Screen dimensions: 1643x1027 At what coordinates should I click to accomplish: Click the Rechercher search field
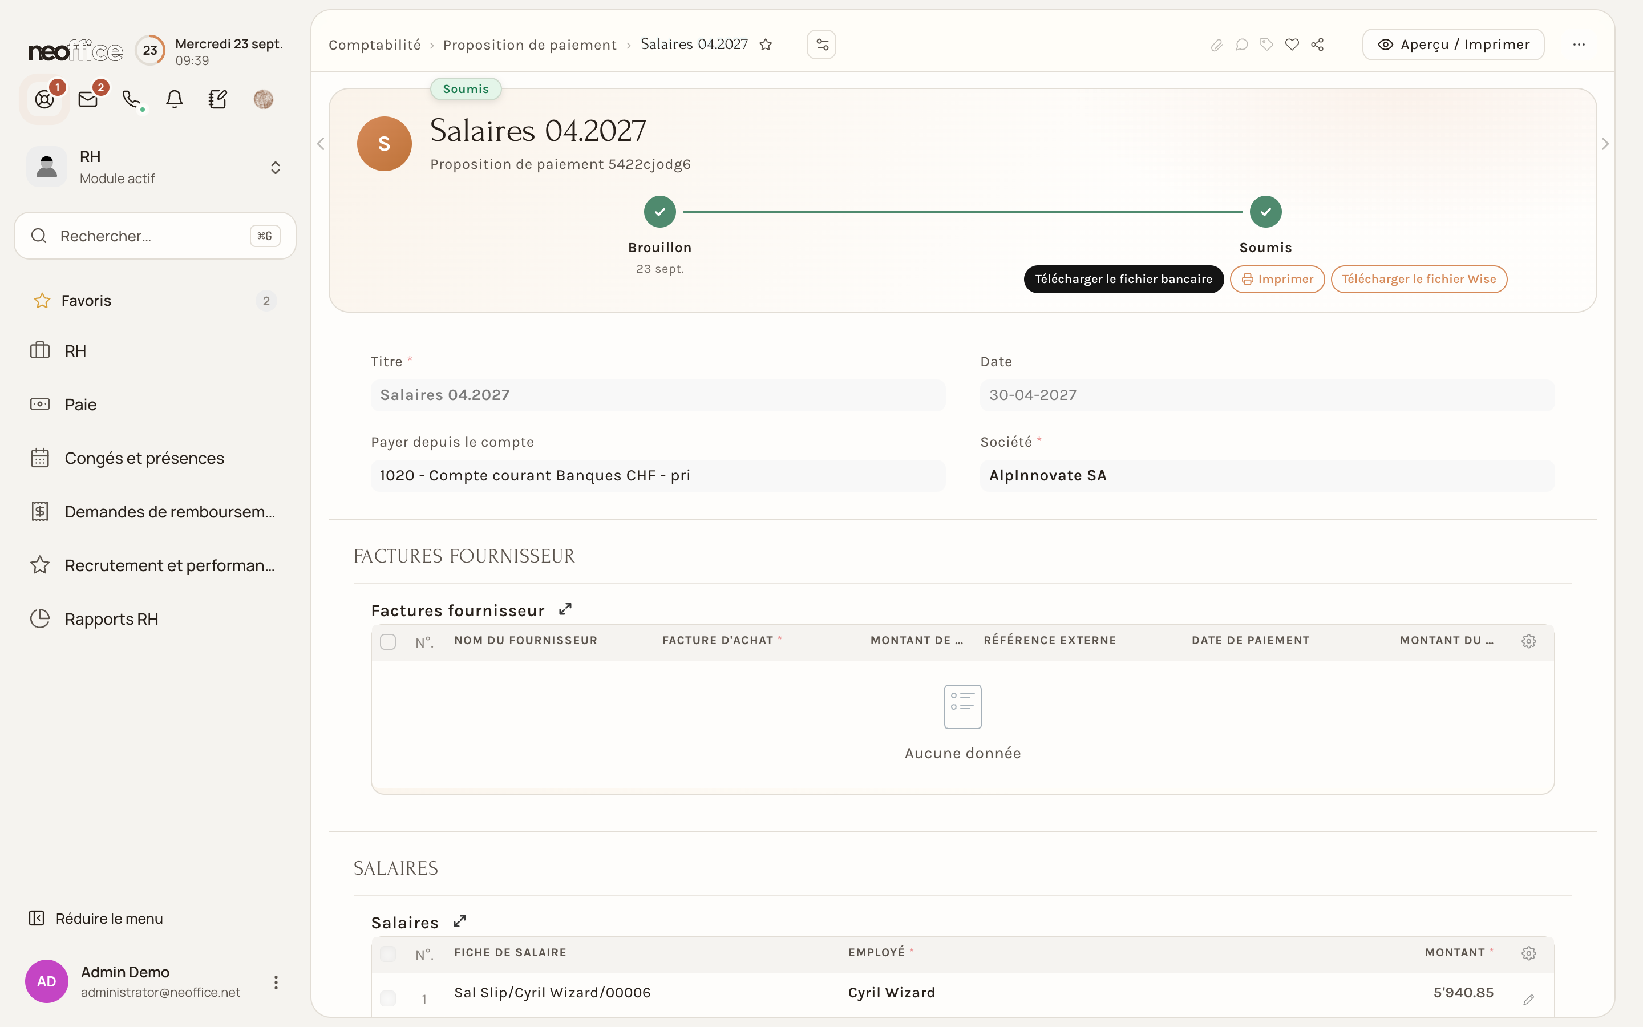pyautogui.click(x=155, y=236)
